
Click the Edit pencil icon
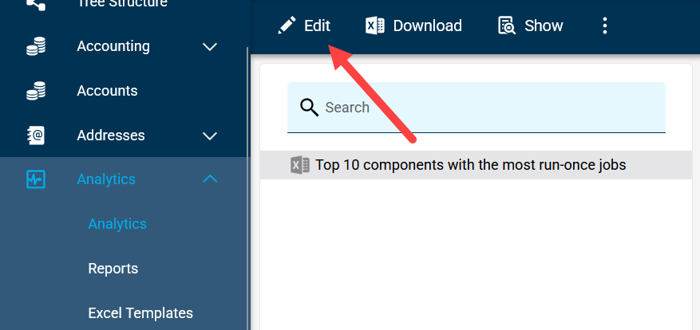[x=287, y=26]
